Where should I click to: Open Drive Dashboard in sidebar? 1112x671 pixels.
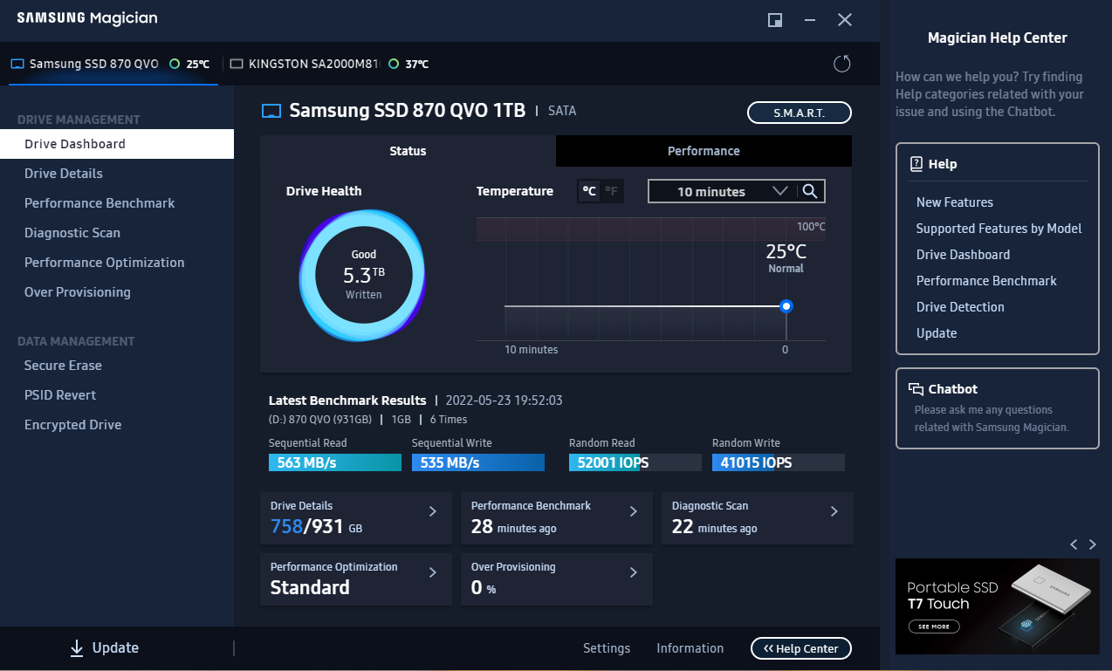[x=117, y=144]
